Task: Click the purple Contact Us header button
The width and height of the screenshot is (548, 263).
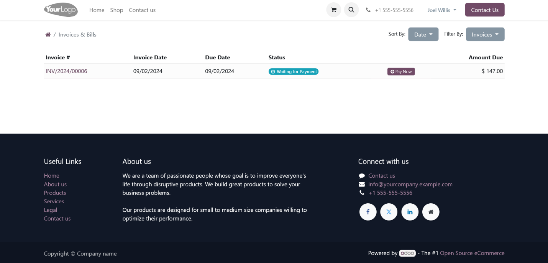Action: (484, 10)
